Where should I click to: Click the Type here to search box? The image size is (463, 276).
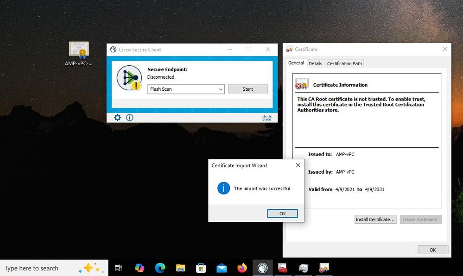point(54,268)
